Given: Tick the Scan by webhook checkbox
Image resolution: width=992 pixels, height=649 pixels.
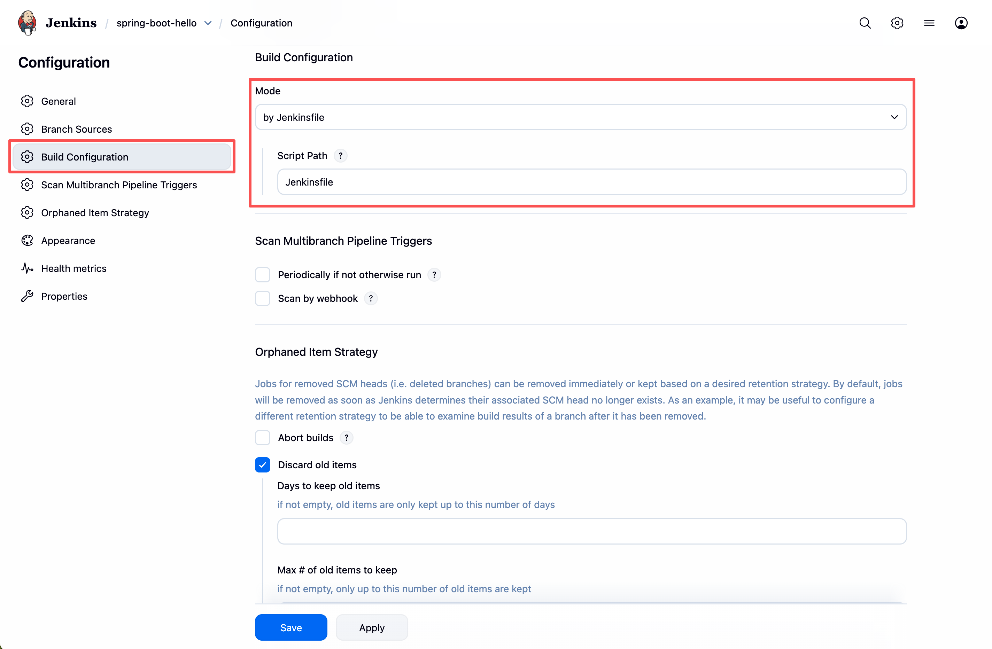Looking at the screenshot, I should tap(263, 299).
